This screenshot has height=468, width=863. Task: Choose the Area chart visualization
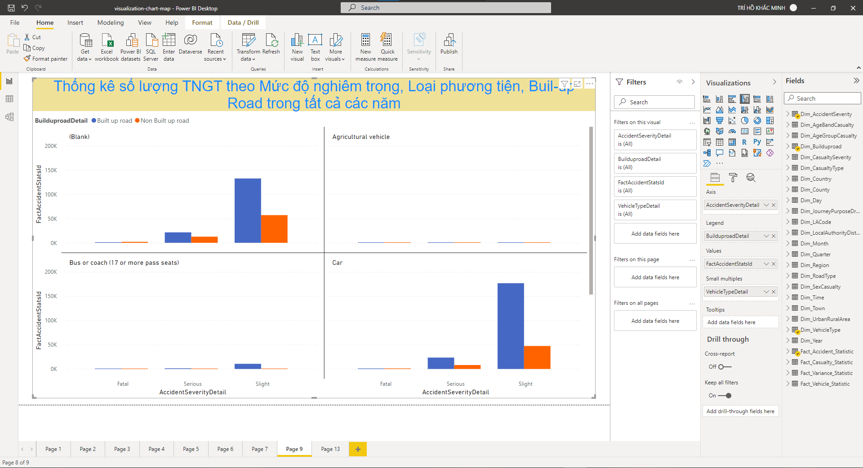[720, 110]
